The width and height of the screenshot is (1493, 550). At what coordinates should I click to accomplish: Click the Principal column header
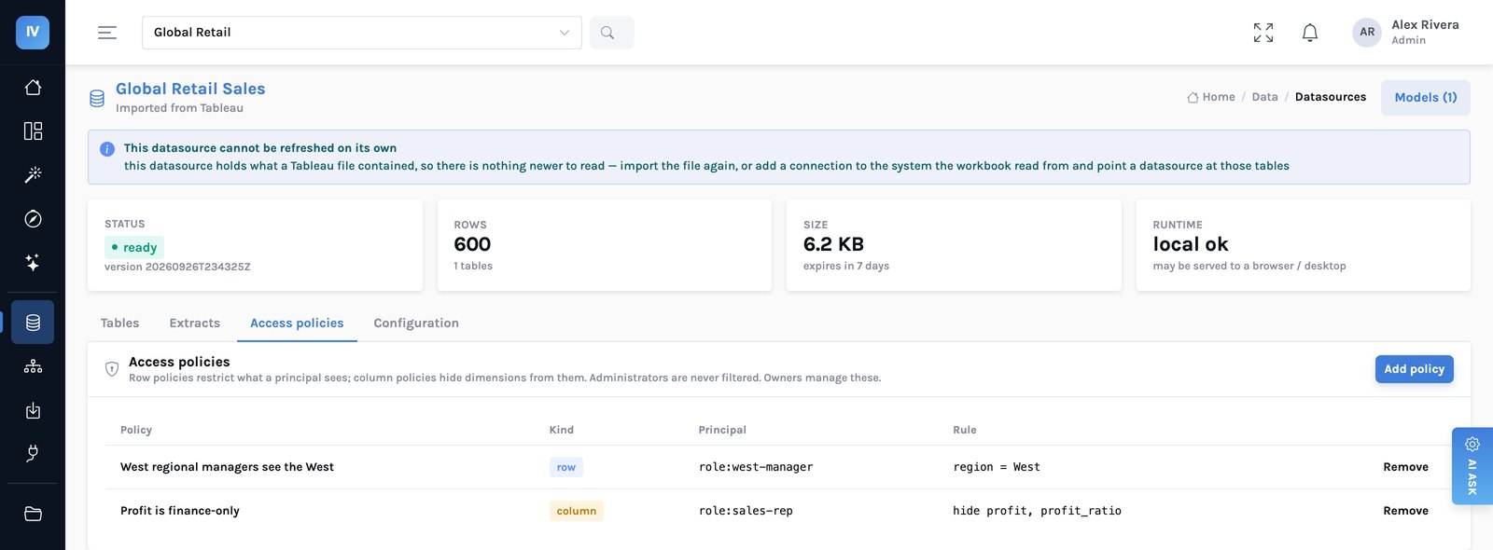pos(722,430)
